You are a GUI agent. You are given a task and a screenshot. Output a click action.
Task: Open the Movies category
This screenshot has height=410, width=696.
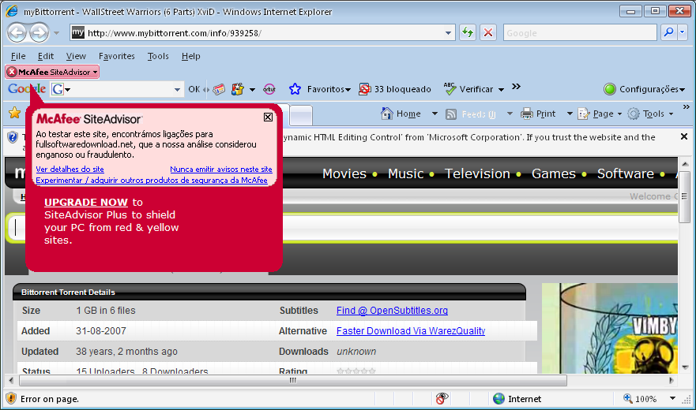point(344,173)
